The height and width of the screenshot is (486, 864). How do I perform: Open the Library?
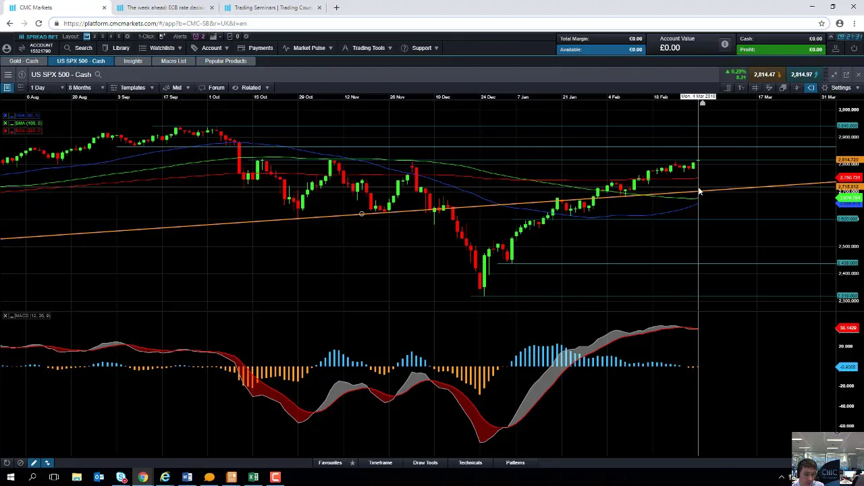(116, 48)
